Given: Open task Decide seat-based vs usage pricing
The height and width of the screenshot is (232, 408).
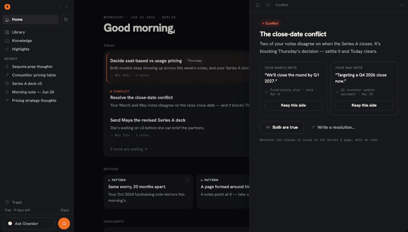Looking at the screenshot, I should pyautogui.click(x=146, y=60).
